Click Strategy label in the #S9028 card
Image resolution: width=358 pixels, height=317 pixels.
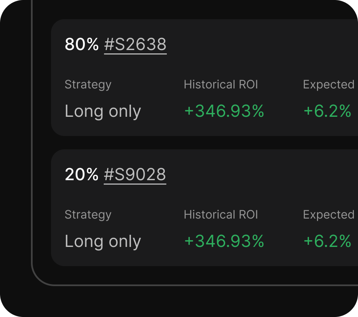point(88,215)
